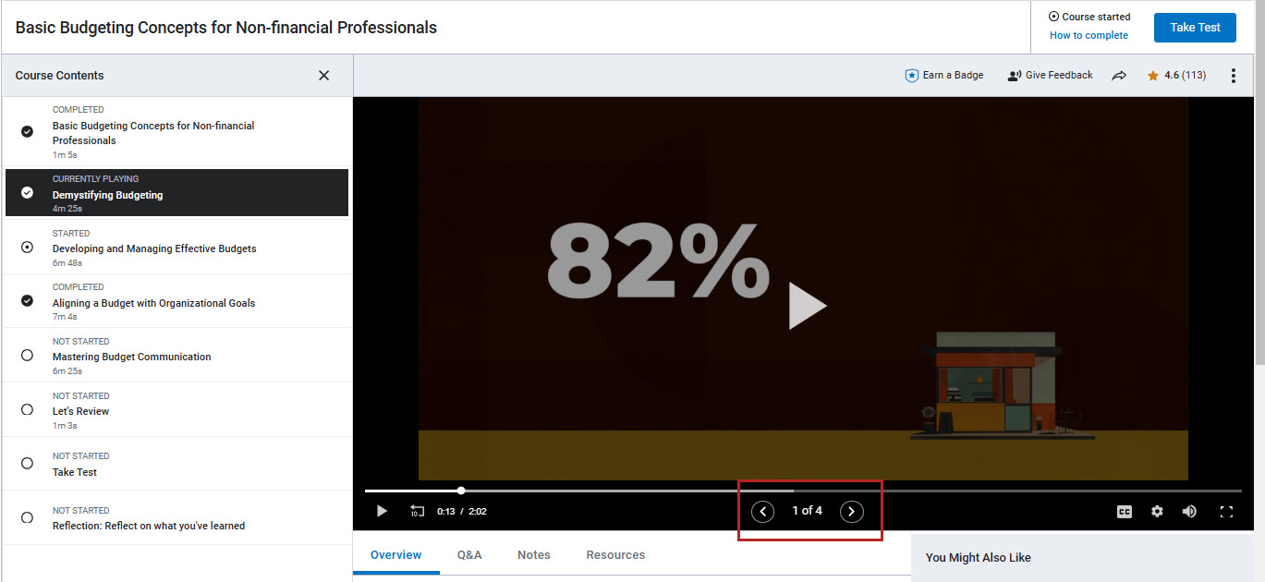The height and width of the screenshot is (582, 1265).
Task: Click the video progress bar handle
Action: (461, 491)
